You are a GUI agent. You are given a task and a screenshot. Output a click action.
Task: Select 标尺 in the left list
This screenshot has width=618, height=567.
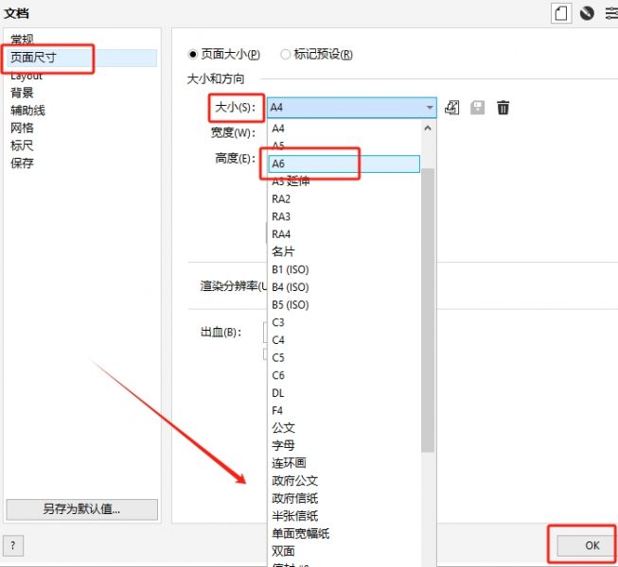pyautogui.click(x=22, y=146)
